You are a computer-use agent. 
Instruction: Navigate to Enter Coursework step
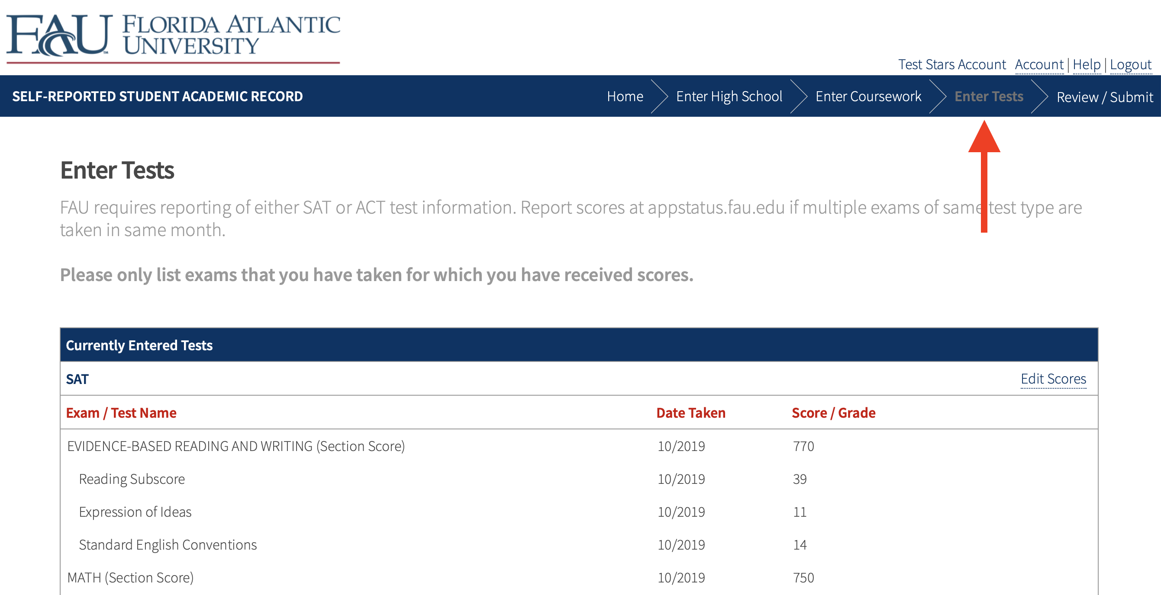868,96
